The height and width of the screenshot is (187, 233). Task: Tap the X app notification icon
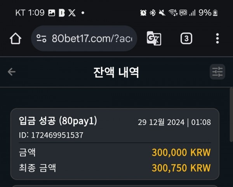click(72, 13)
